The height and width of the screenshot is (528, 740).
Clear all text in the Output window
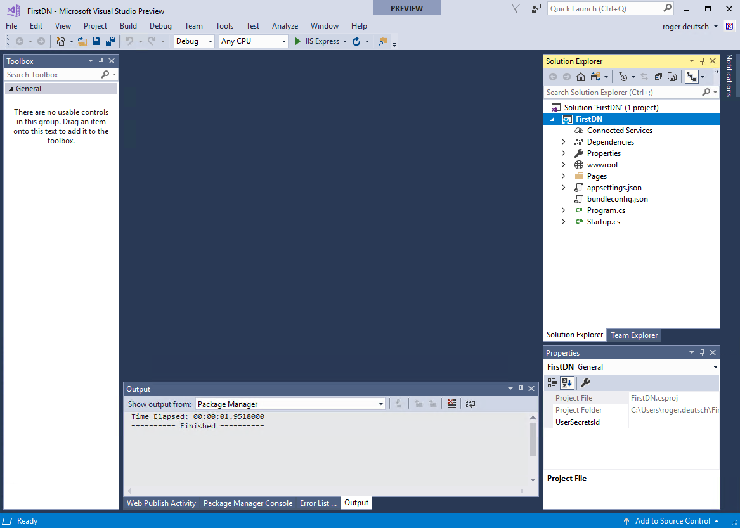451,404
